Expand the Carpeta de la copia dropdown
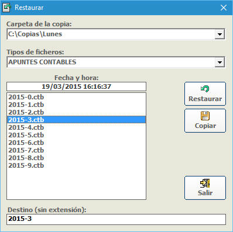Image resolution: width=233 pixels, height=232 pixels. coord(220,34)
